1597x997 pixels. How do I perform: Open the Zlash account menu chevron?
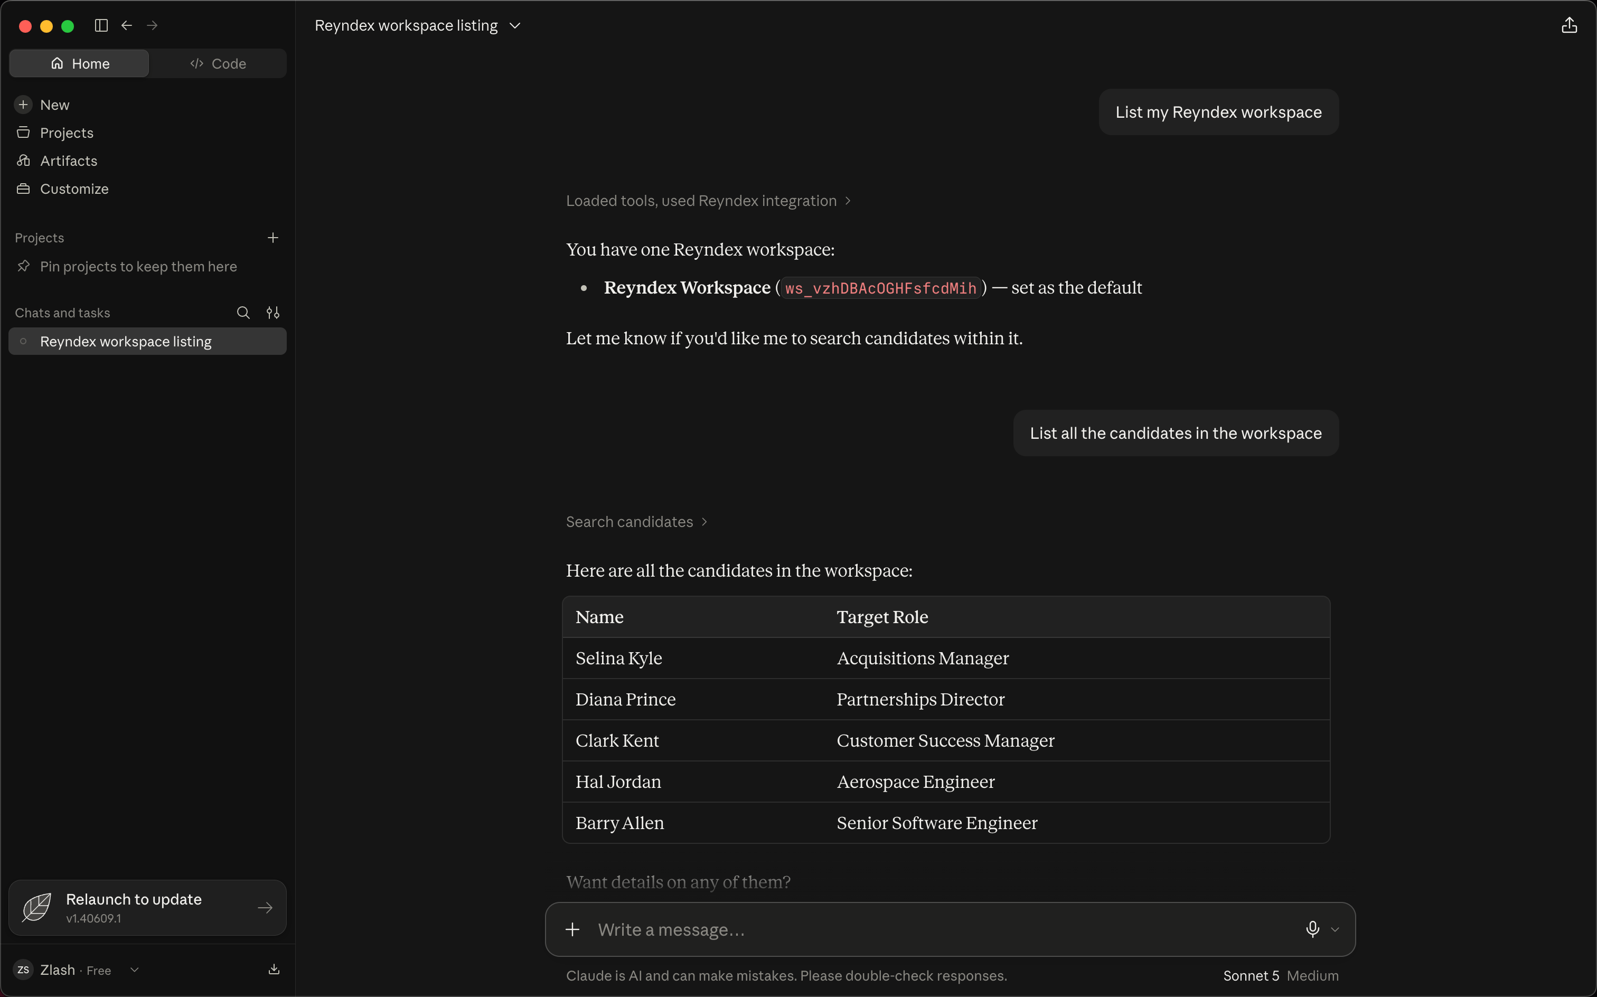coord(135,970)
